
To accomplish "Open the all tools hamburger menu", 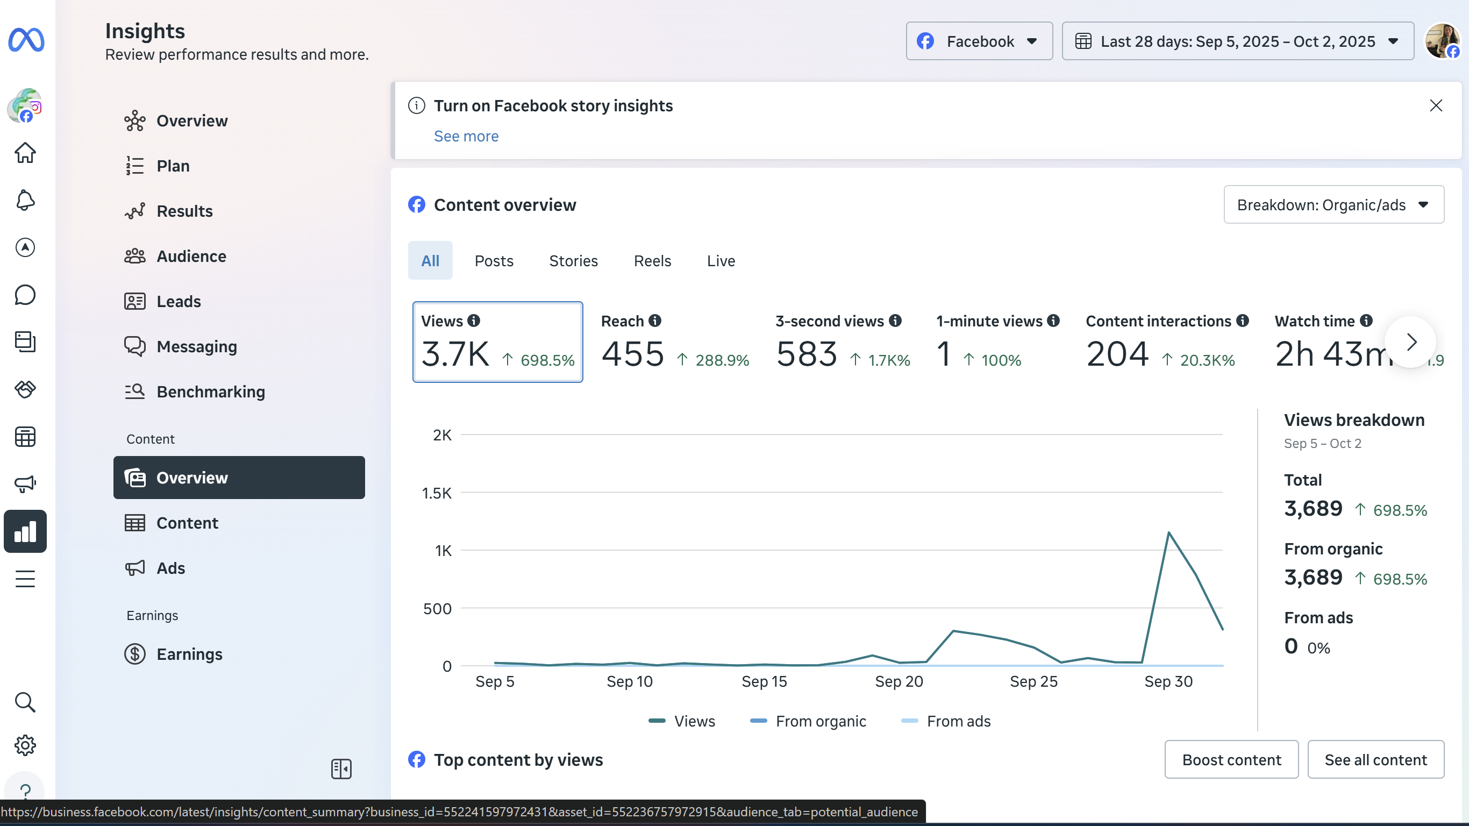I will [25, 579].
